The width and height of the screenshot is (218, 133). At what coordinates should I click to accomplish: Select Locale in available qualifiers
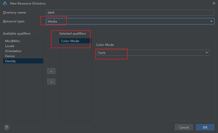click(10, 46)
